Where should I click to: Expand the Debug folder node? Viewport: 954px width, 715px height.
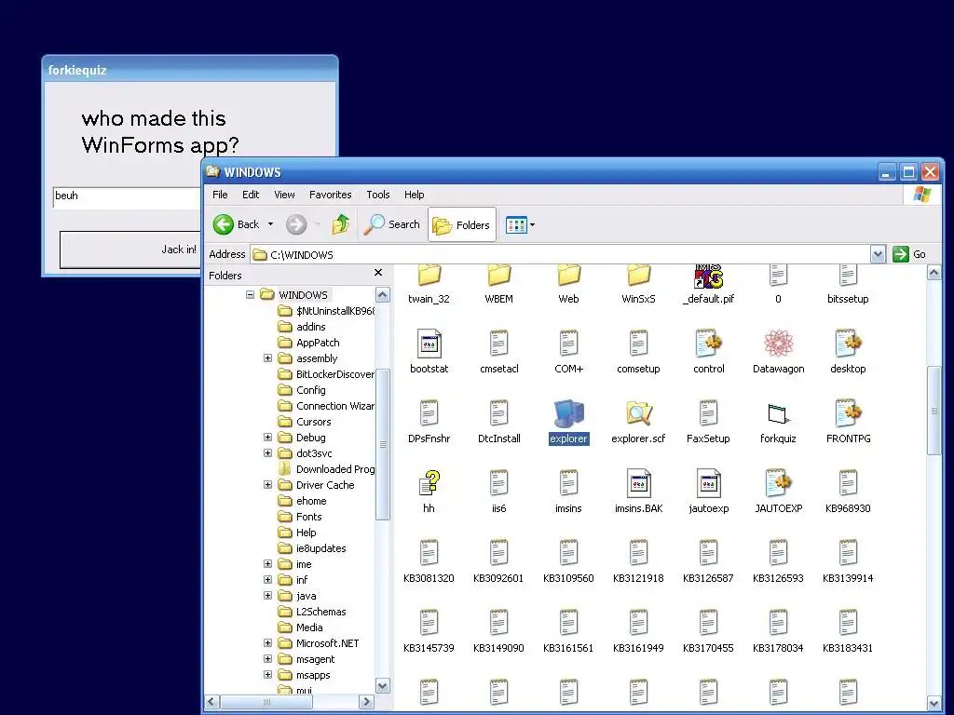pos(267,438)
